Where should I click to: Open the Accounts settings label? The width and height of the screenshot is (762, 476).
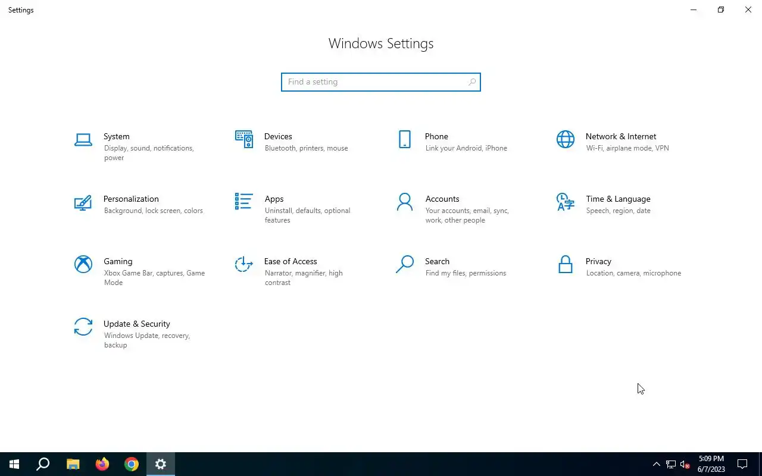pos(442,199)
